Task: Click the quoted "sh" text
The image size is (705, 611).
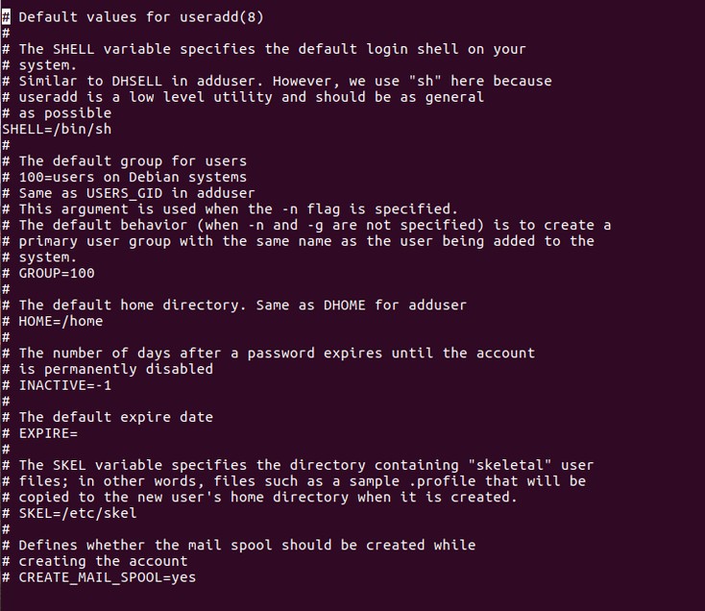Action: tap(425, 82)
